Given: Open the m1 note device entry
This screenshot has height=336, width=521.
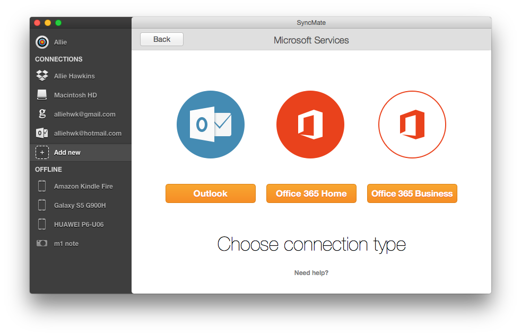Looking at the screenshot, I should [41, 243].
